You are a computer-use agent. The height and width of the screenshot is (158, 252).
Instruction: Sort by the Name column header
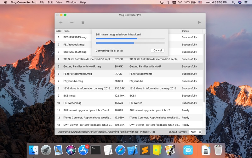tap(66, 31)
